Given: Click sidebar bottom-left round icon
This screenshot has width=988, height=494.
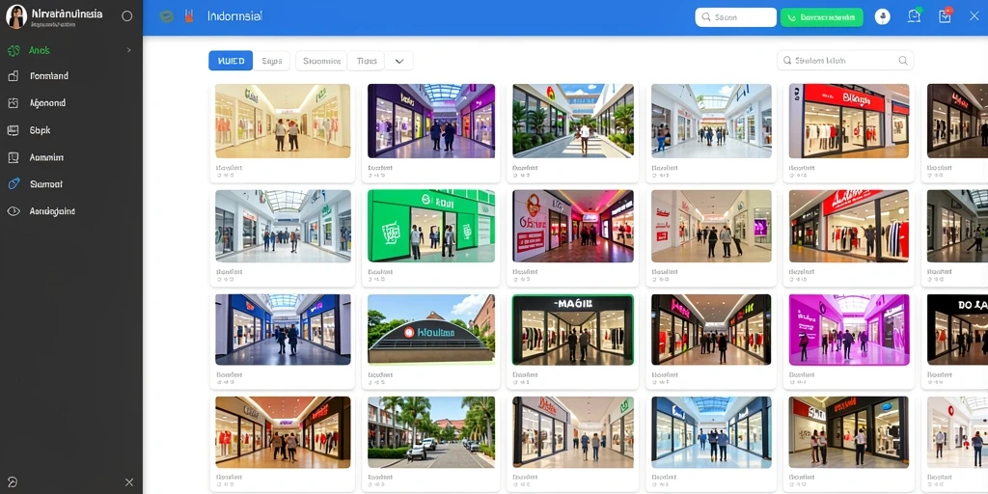Looking at the screenshot, I should pyautogui.click(x=12, y=482).
